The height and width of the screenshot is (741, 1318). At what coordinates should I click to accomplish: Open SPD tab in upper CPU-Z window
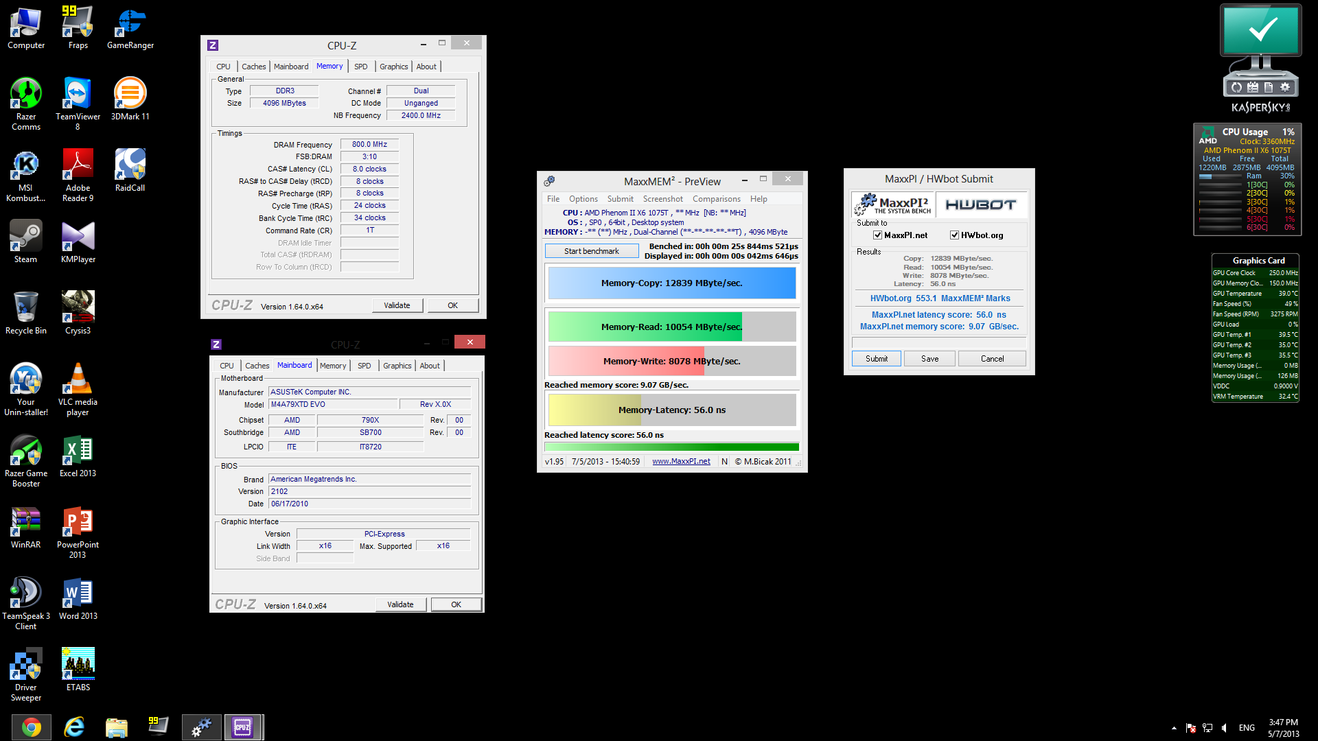pos(361,67)
